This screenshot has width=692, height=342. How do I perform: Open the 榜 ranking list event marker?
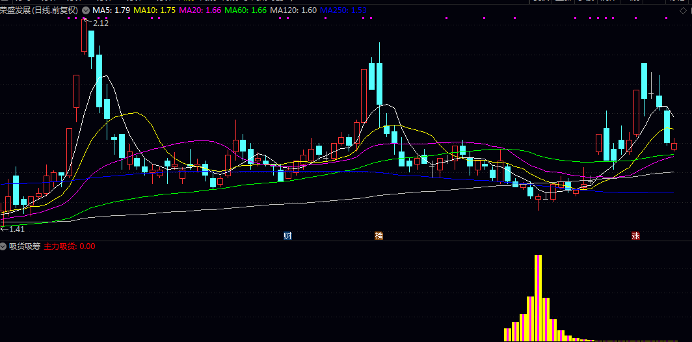pyautogui.click(x=379, y=235)
